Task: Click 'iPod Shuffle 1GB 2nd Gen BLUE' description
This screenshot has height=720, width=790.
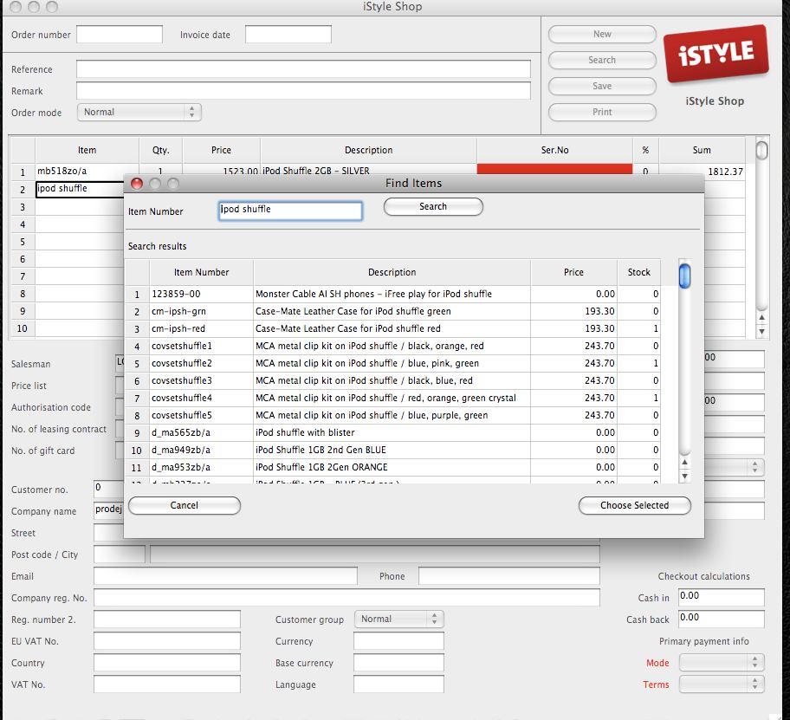Action: 321,450
